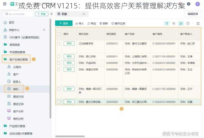
Task: Tick the checkbox for SJ0000006 row
Action: click(58, 89)
